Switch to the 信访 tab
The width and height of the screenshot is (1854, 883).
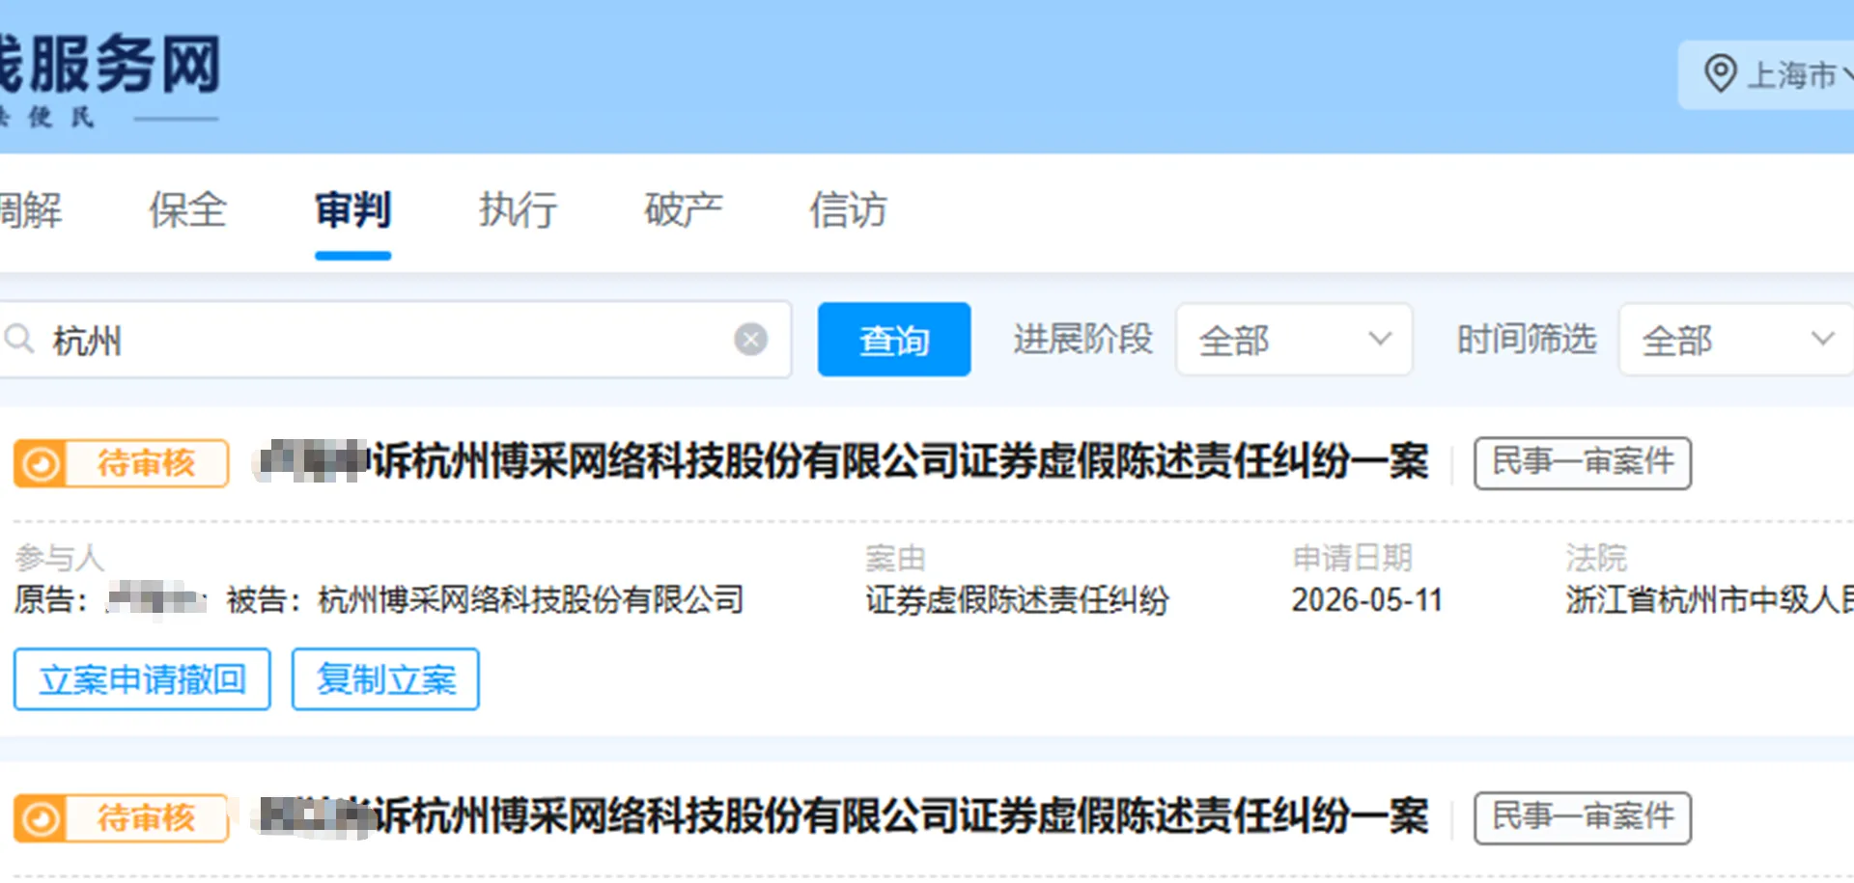tap(848, 210)
